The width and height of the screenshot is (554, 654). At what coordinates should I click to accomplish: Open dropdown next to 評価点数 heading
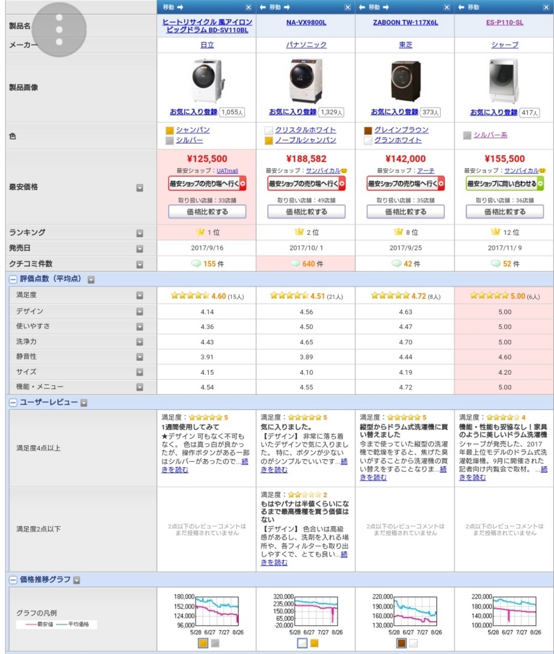91,280
